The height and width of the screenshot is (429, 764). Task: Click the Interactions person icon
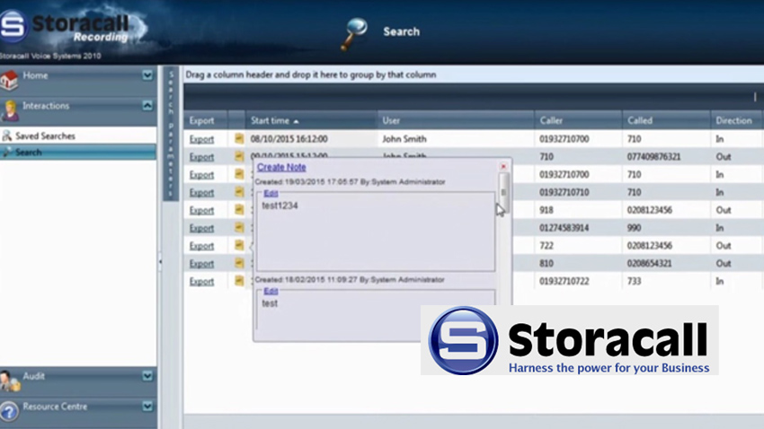coord(11,109)
